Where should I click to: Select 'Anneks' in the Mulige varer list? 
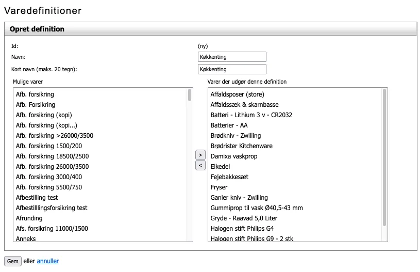tap(26, 238)
